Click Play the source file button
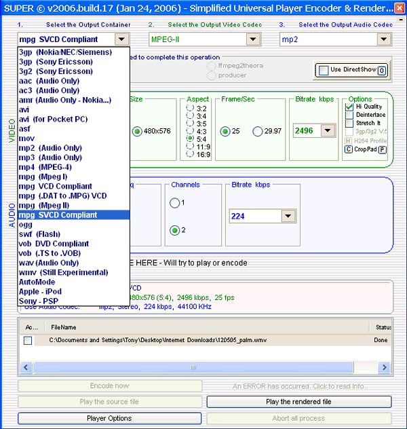 110,402
